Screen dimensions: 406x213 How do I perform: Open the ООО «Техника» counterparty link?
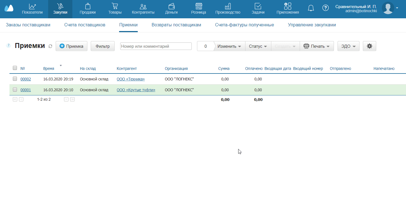click(x=131, y=79)
